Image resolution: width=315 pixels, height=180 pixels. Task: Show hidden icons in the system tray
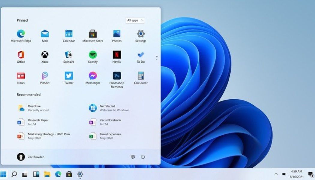(276, 173)
